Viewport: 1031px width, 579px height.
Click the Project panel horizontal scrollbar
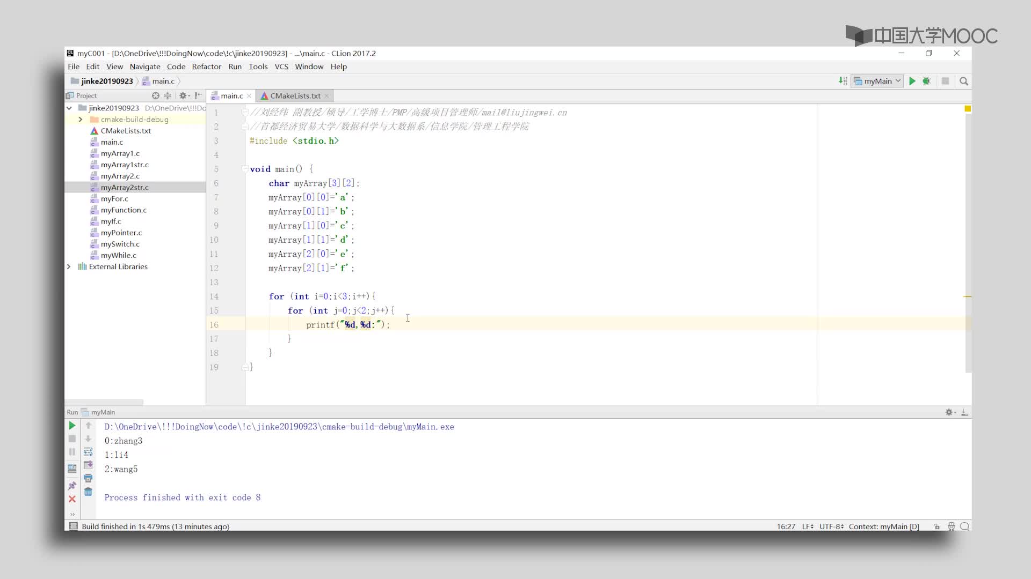click(104, 402)
